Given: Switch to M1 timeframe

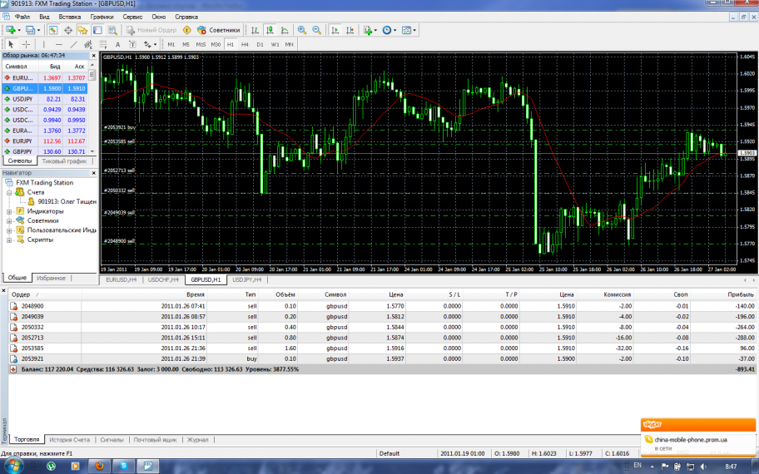Looking at the screenshot, I should [x=171, y=44].
